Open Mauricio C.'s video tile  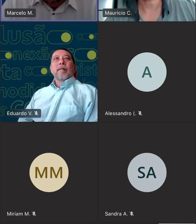147,11
